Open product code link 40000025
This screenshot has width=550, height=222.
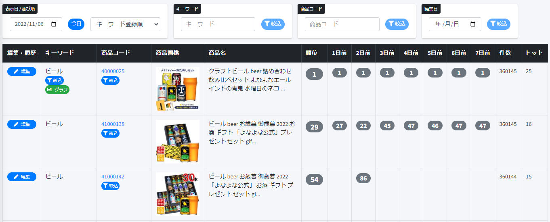tap(113, 71)
